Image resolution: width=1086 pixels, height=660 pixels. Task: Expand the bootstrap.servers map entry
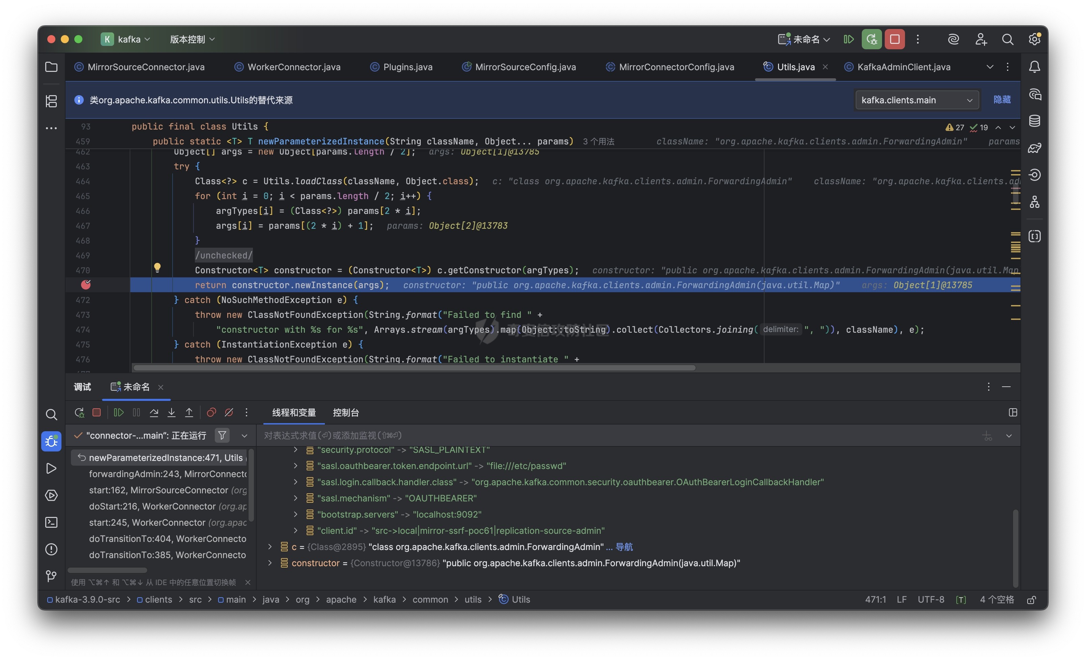[x=296, y=514]
